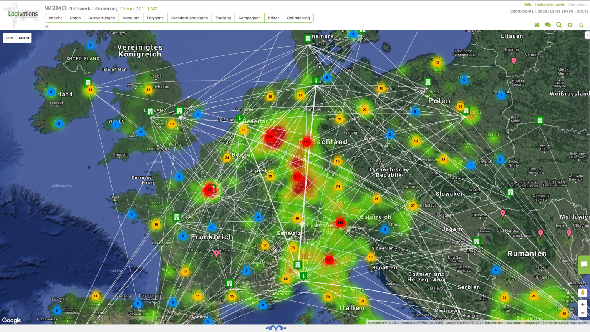
Task: Click the green G icon
Action: (x=581, y=25)
